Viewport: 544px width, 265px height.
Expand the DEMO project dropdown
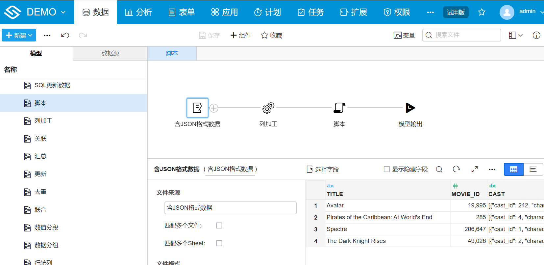click(63, 12)
